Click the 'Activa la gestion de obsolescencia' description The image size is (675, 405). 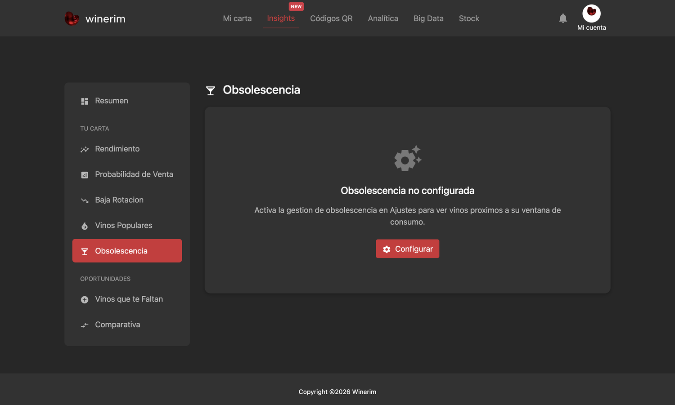tap(407, 216)
